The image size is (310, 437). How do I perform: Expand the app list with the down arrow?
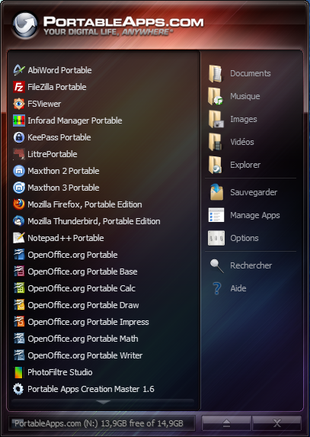[x=103, y=402]
